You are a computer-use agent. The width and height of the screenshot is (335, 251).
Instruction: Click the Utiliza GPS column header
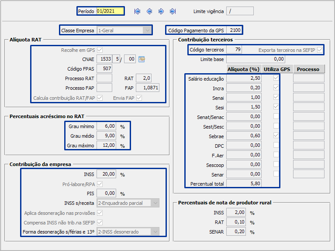coord(276,69)
